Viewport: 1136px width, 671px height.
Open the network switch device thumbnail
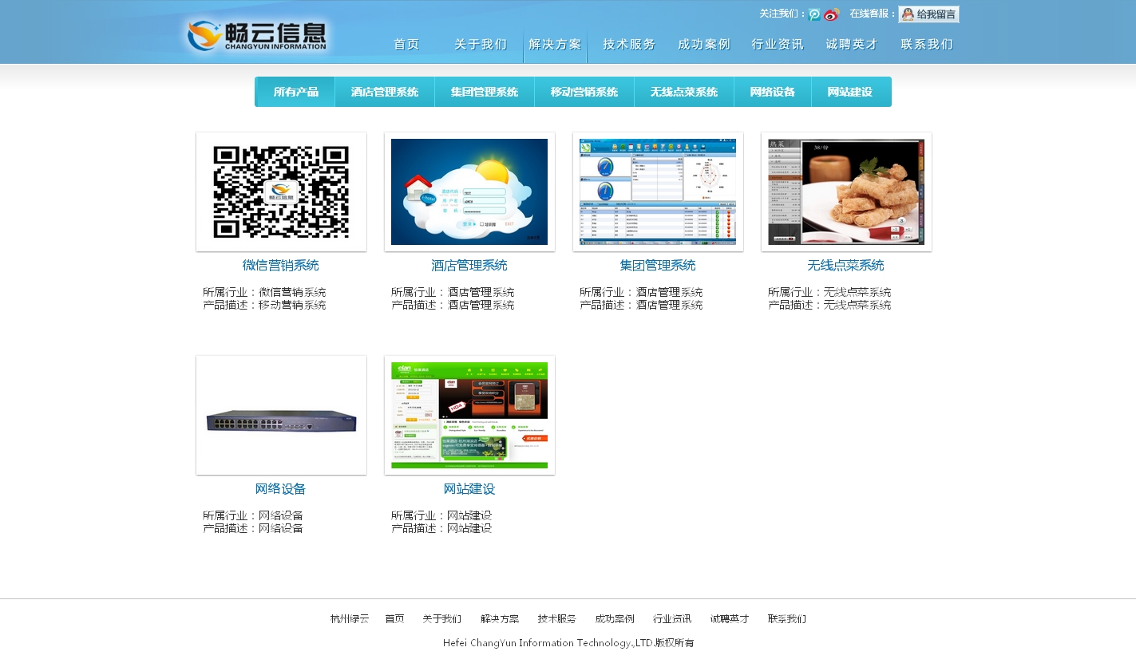click(281, 416)
